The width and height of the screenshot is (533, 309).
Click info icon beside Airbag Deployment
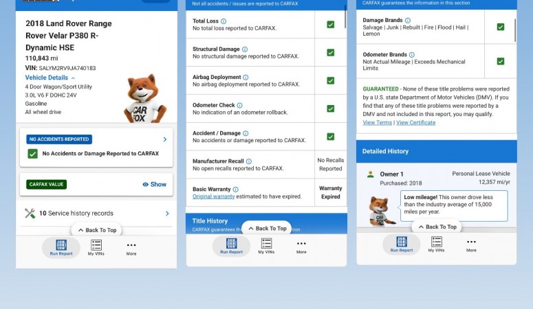click(x=246, y=78)
